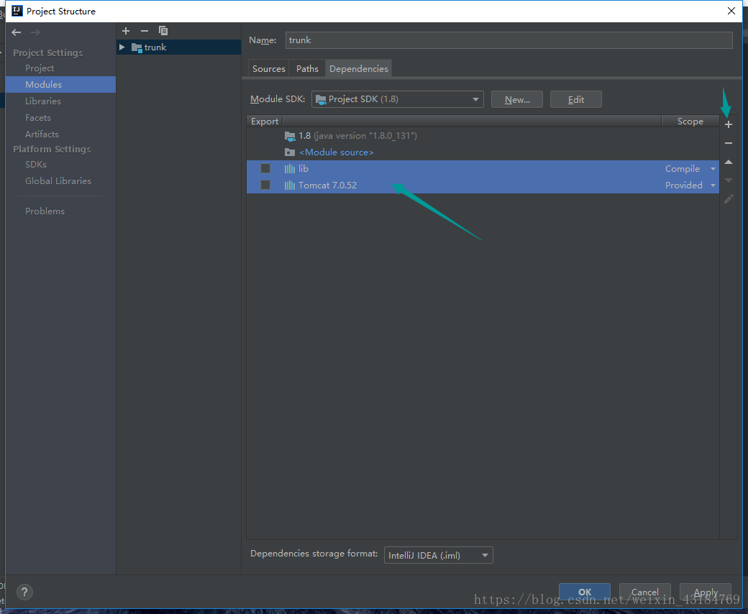Viewport: 748px width, 614px height.
Task: Toggle export checkbox for lib
Action: click(x=265, y=168)
